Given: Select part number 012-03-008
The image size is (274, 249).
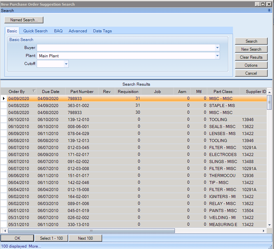Looking at the screenshot, I should pyautogui.click(x=78, y=169).
